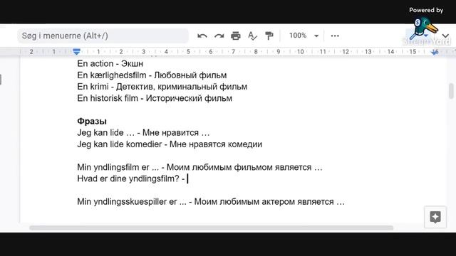Collapse the toolbar with top-right chevron
The height and width of the screenshot is (256, 456).
point(445,36)
